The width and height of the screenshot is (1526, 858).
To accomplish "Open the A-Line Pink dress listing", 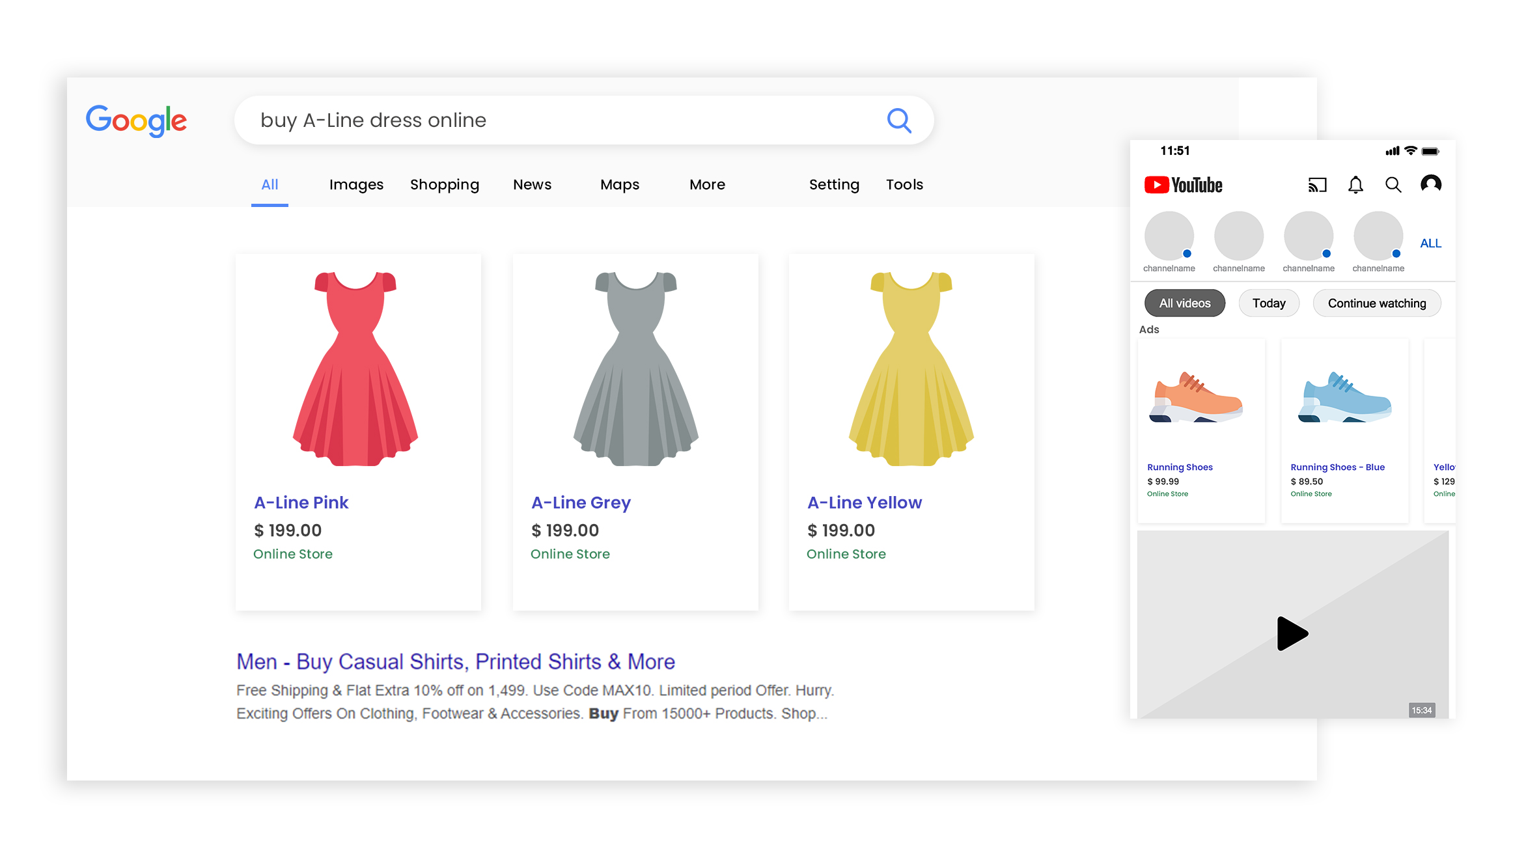I will coord(301,503).
